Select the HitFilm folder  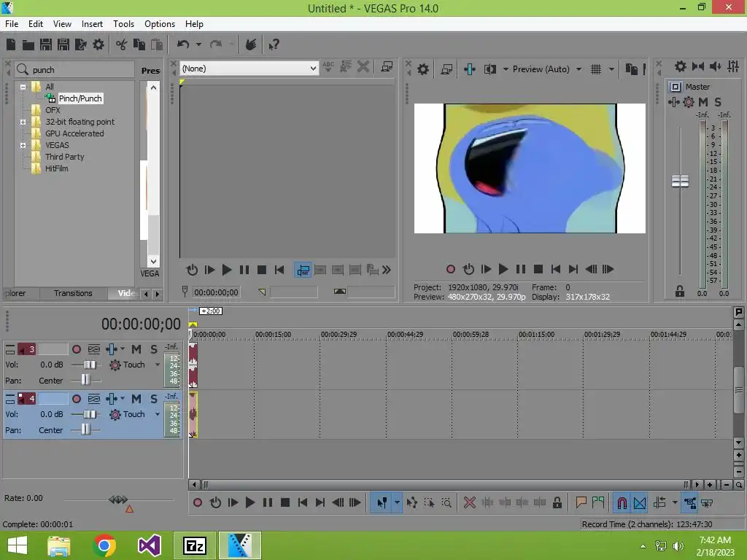click(57, 168)
